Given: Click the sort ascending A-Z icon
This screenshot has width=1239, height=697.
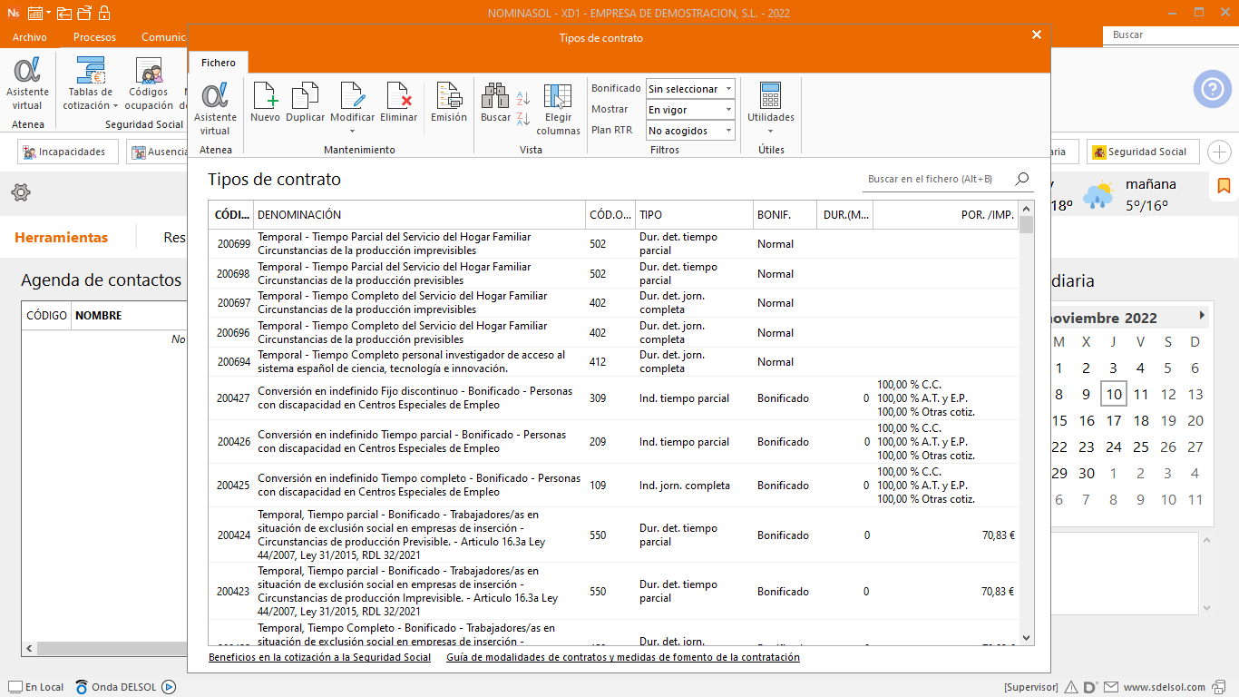Looking at the screenshot, I should tap(523, 98).
